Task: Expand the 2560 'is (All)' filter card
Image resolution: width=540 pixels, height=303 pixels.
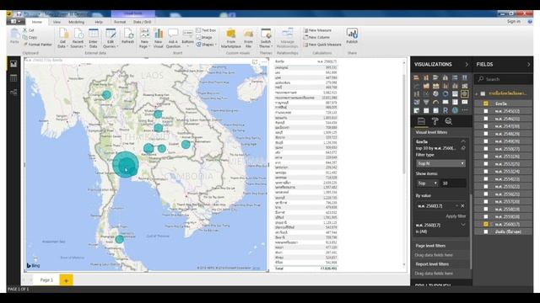Action: (463, 225)
